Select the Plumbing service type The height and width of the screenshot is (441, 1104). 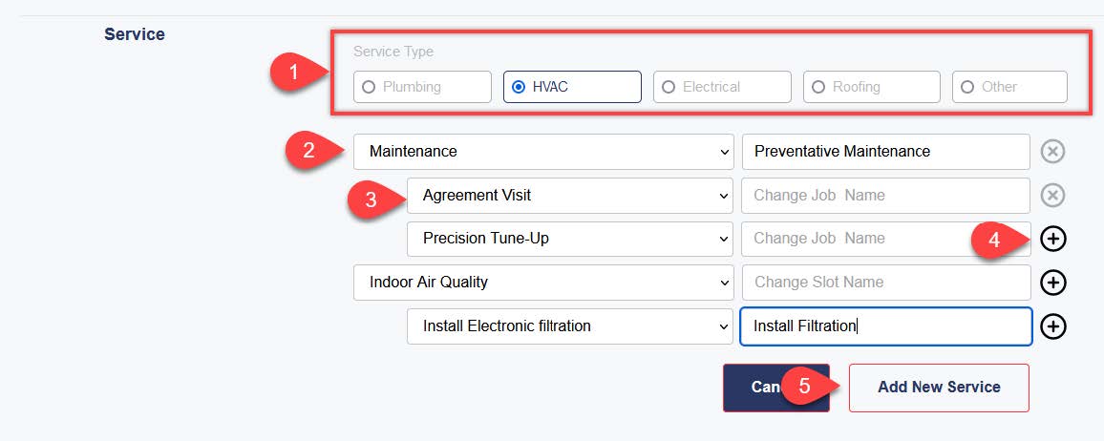click(x=422, y=87)
